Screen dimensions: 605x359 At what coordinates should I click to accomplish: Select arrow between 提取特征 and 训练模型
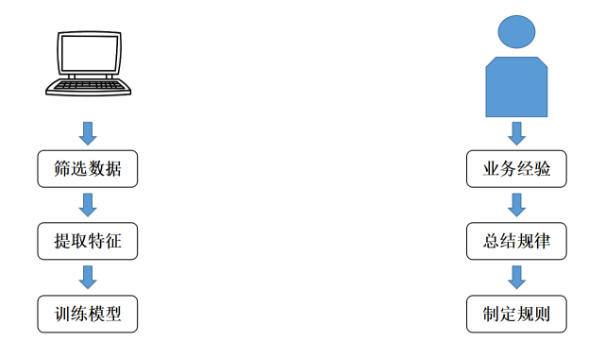(x=88, y=277)
